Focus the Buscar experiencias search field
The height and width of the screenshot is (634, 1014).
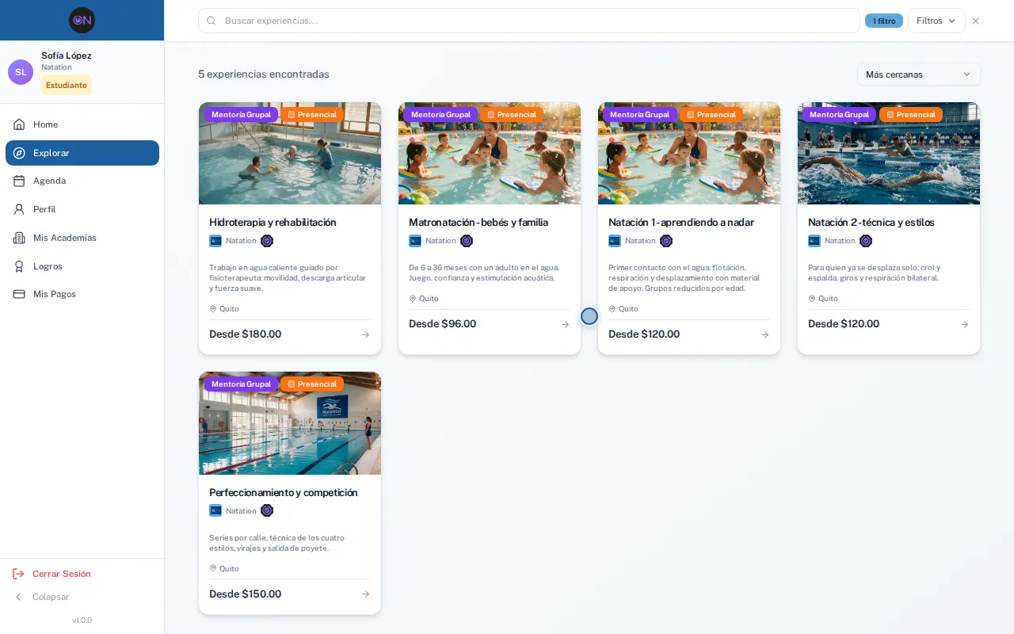528,21
